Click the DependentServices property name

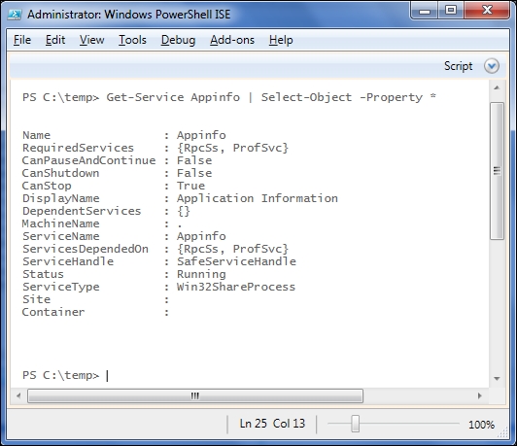point(82,211)
